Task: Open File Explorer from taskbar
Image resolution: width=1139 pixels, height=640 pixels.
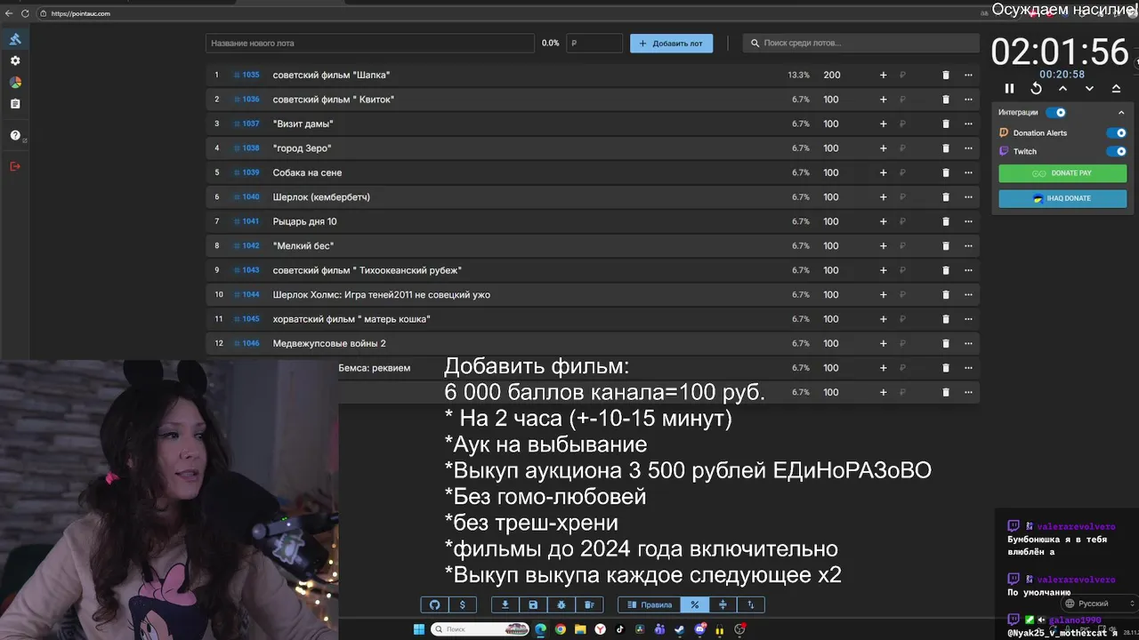Action: [580, 629]
